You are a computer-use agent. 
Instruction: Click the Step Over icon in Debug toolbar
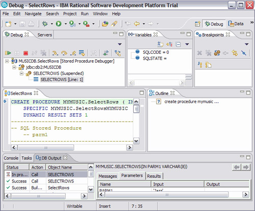tap(64, 53)
